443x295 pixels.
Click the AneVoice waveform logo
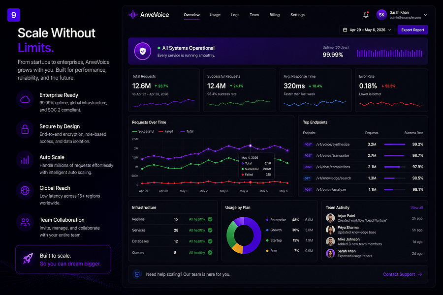133,15
